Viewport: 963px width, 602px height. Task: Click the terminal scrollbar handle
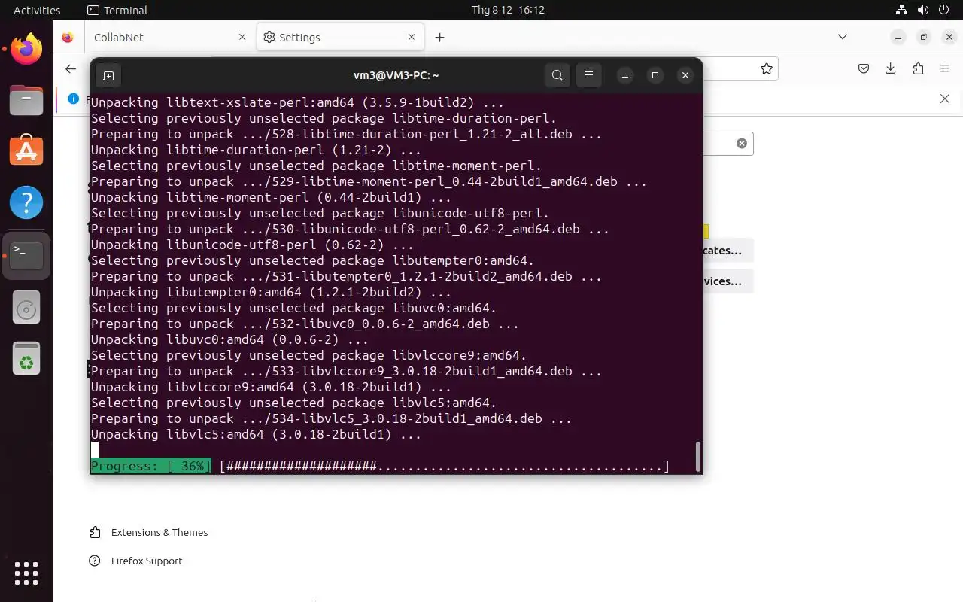pos(698,456)
